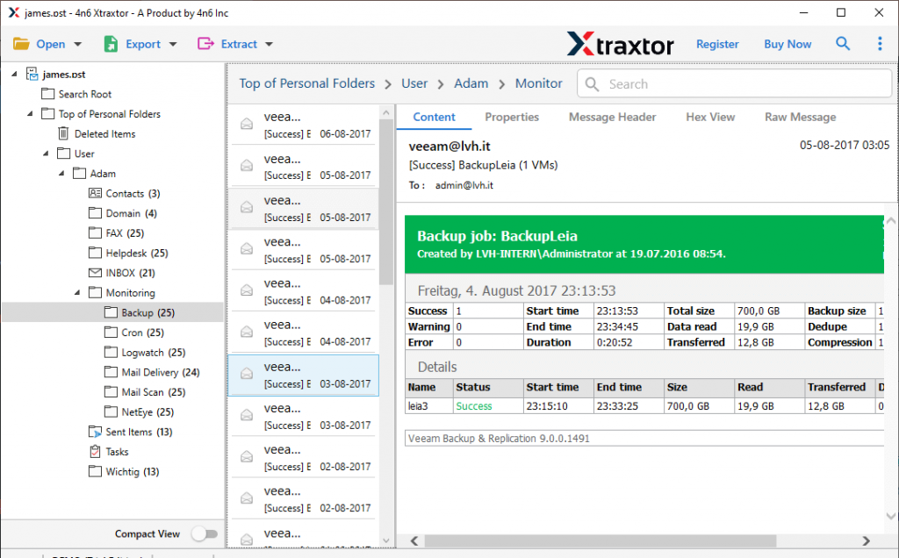Click the Contacts address book icon
The image size is (899, 558).
coord(95,193)
